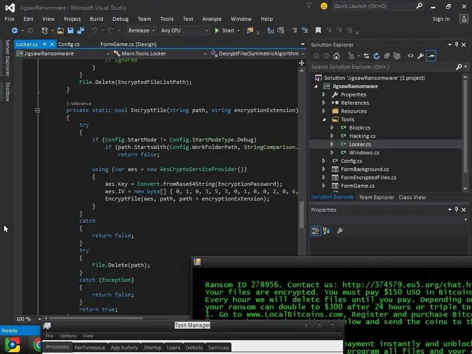Open Properties via the wrench icon in Solution Explorer
The height and width of the screenshot is (354, 472).
pos(420,56)
